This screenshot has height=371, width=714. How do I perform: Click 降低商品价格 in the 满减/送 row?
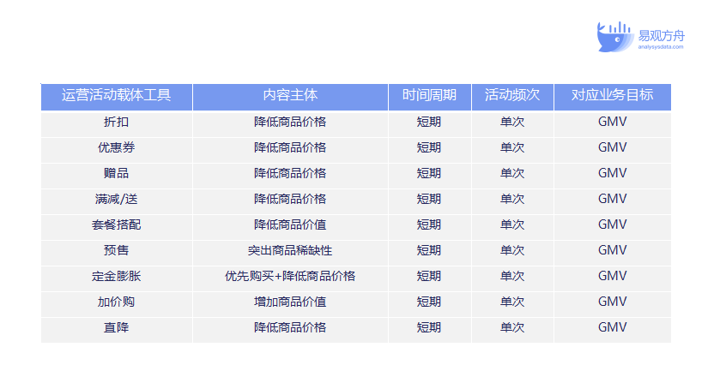pyautogui.click(x=290, y=199)
